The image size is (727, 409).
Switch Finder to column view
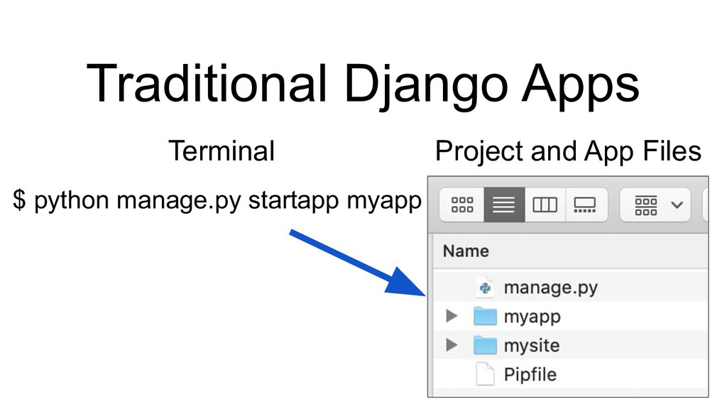pos(545,204)
